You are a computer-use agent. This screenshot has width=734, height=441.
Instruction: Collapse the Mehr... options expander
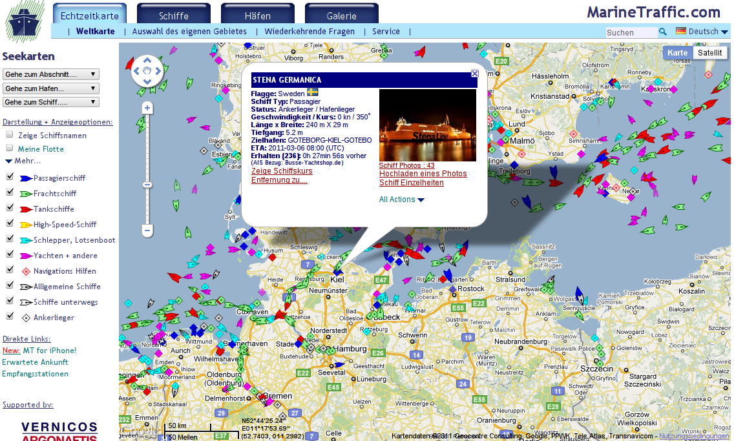pyautogui.click(x=23, y=161)
